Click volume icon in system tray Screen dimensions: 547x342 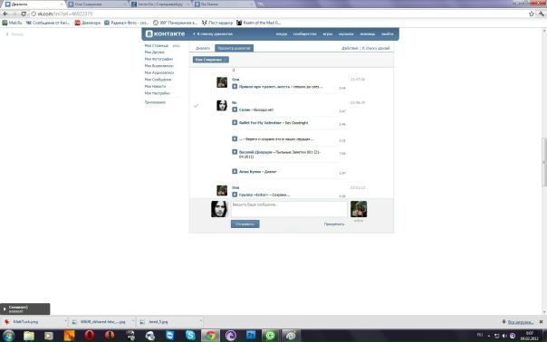[504, 336]
